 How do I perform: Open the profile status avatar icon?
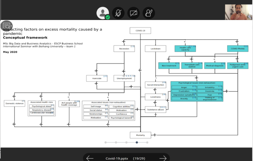[103, 13]
